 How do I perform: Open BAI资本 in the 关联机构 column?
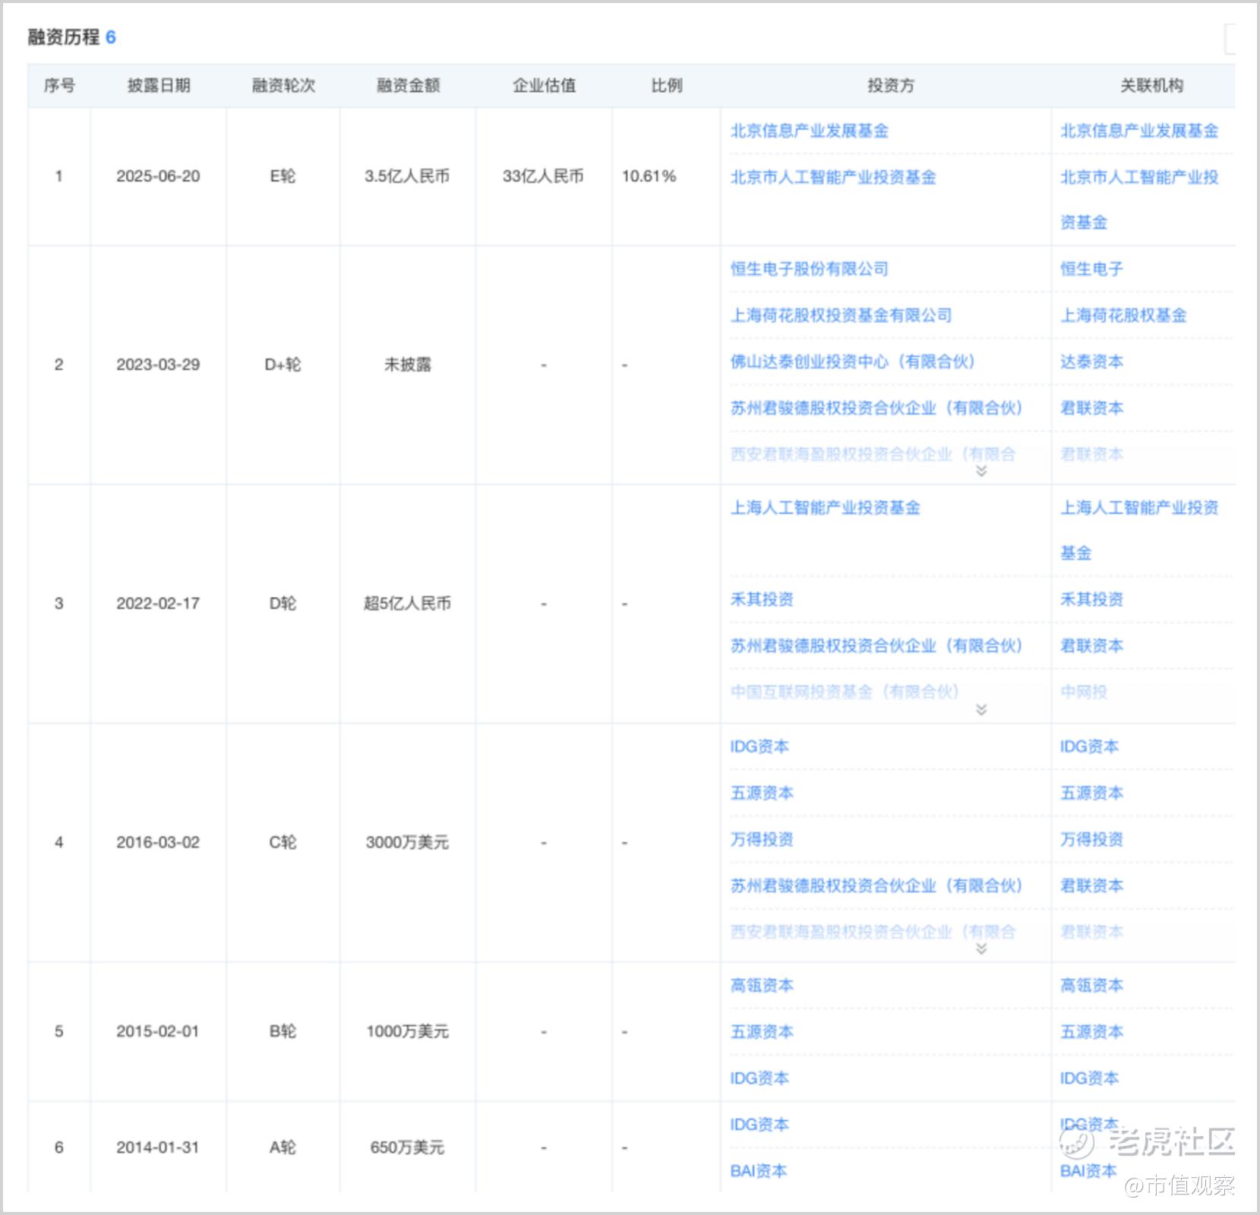click(x=1088, y=1171)
